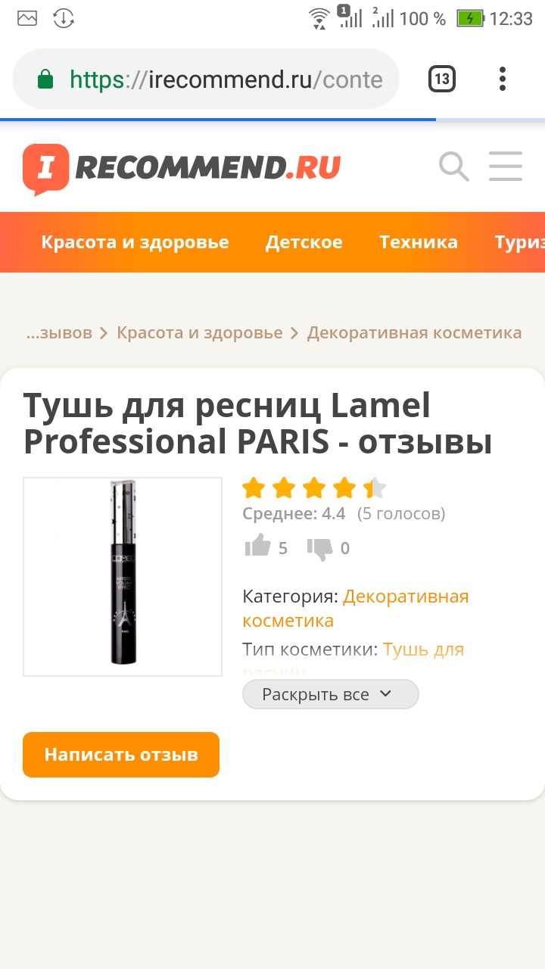Viewport: 545px width, 969px height.
Task: Open the hamburger menu icon
Action: click(506, 167)
